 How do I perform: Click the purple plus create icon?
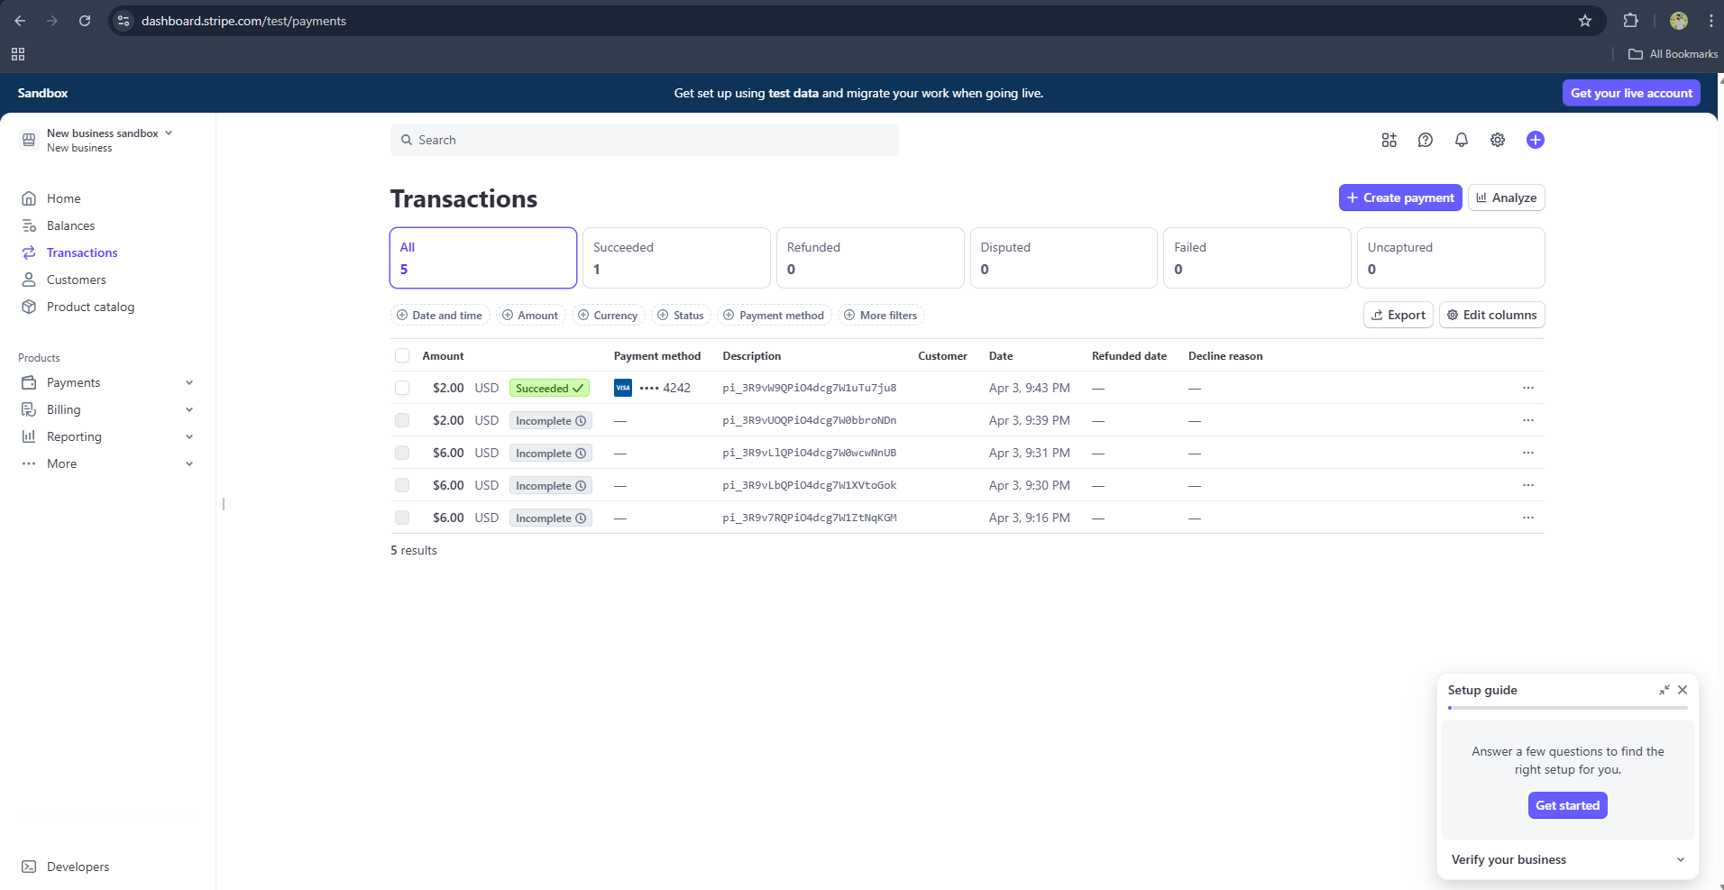click(x=1535, y=140)
